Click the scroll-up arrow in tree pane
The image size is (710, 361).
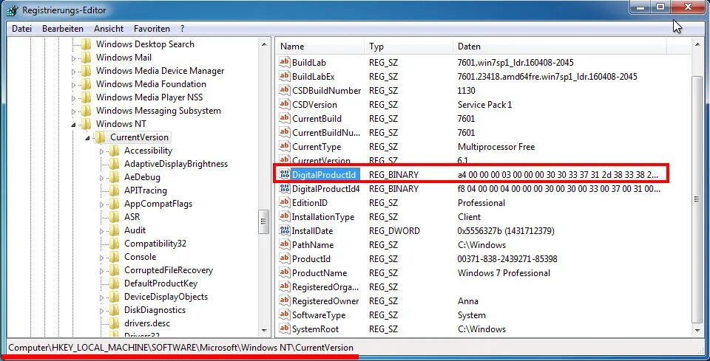coord(264,44)
